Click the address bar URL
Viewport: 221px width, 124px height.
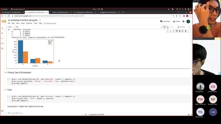pos(49,16)
